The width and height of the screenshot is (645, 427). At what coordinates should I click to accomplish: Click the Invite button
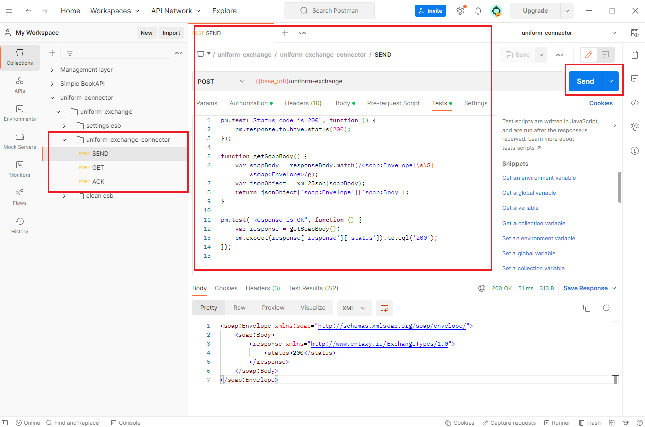430,11
